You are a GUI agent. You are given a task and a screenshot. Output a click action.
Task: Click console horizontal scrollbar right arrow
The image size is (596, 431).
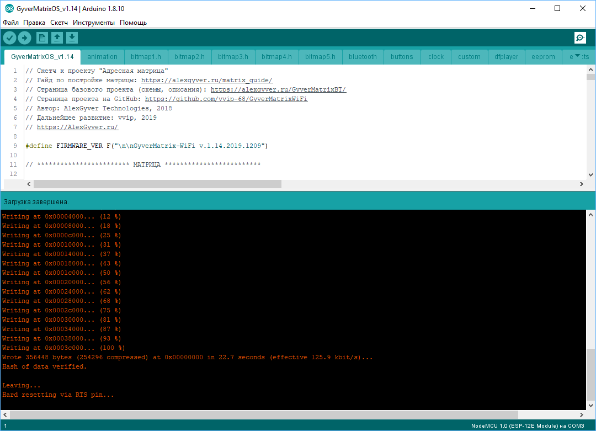coord(582,414)
